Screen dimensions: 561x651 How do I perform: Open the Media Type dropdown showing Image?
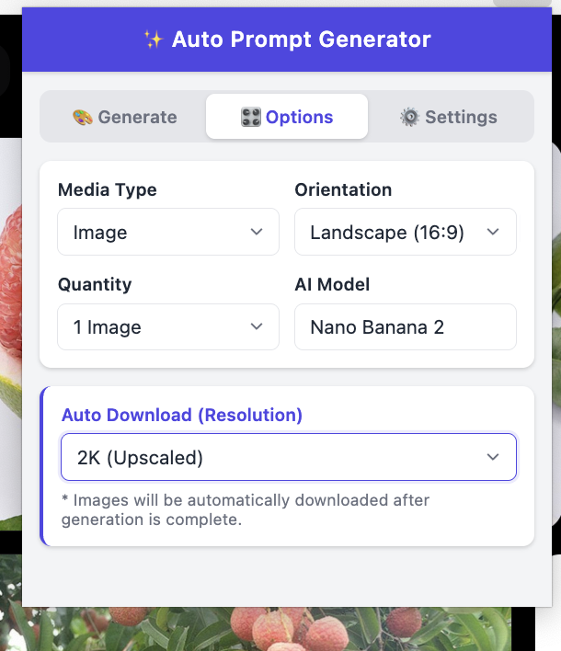click(x=168, y=232)
